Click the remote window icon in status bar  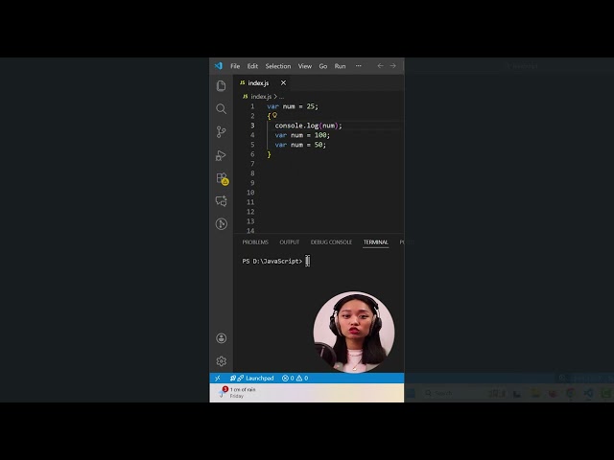[218, 378]
